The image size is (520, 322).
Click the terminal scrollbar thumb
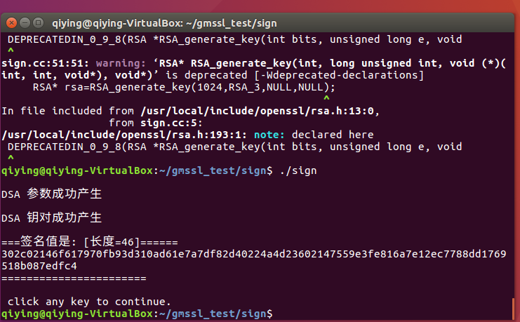tap(512, 307)
